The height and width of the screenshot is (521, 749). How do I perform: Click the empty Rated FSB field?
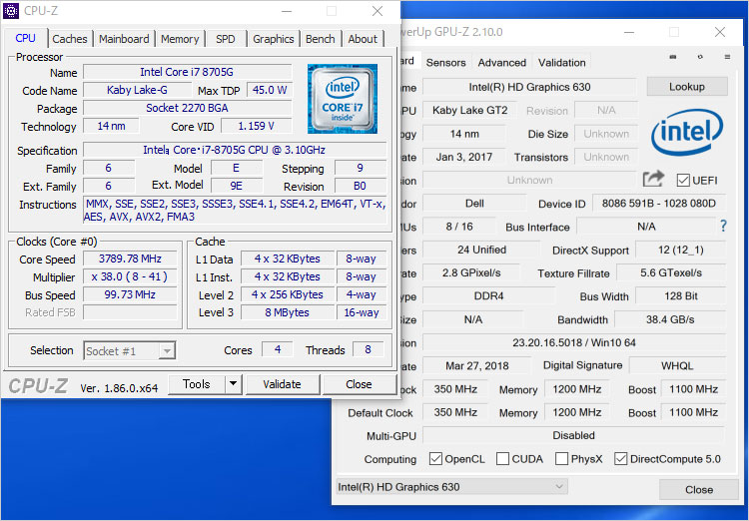(x=130, y=312)
